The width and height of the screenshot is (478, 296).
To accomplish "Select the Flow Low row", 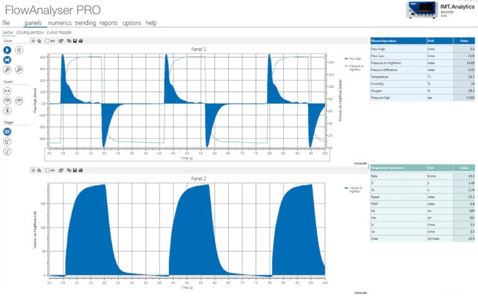I will pyautogui.click(x=422, y=56).
